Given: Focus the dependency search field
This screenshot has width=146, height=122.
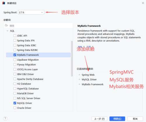Looking at the screenshot, I should (38, 26).
